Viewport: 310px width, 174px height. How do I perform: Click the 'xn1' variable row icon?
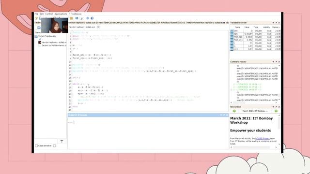pyautogui.click(x=232, y=49)
